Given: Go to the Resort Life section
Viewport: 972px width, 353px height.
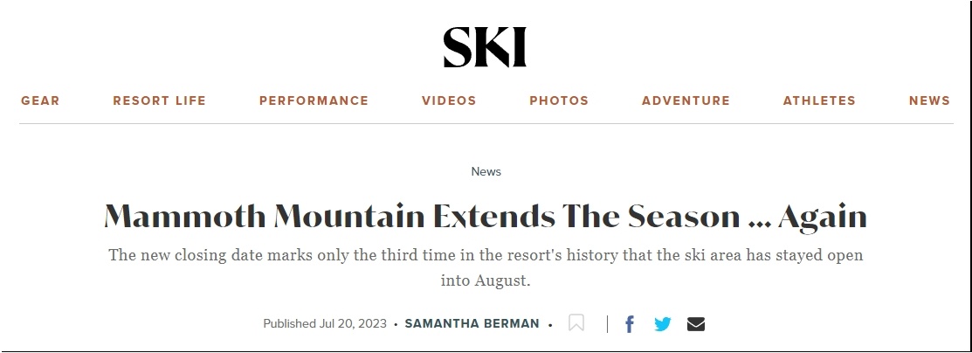Looking at the screenshot, I should (159, 100).
